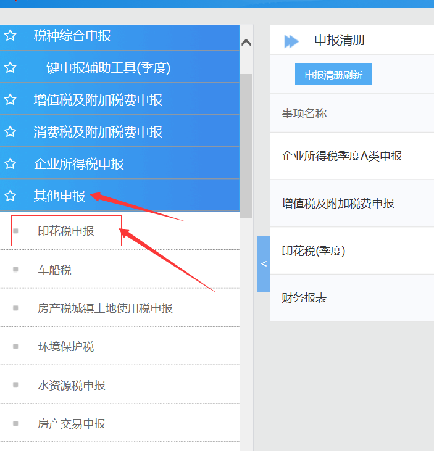Click the star icon beside 消费税及附加税费申报
The height and width of the screenshot is (451, 434).
coord(10,131)
